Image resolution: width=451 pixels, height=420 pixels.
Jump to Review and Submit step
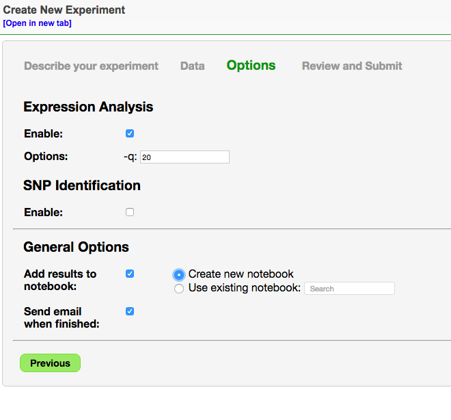pyautogui.click(x=352, y=66)
